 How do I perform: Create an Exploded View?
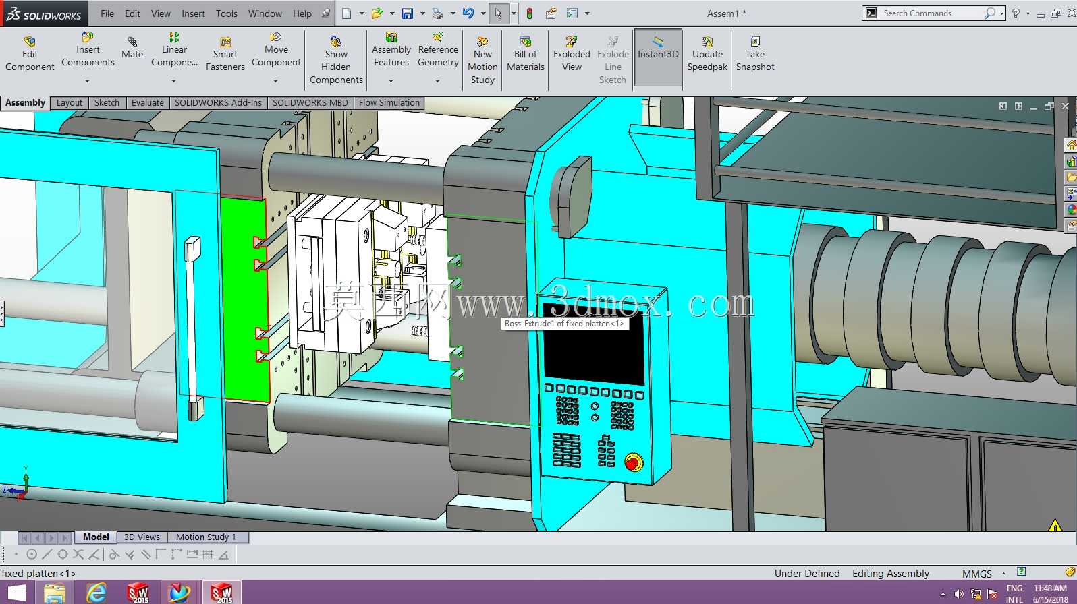(x=572, y=54)
